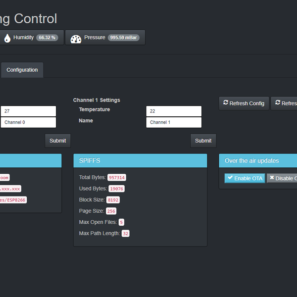Click the X icon on Disable OTA
297x297 pixels.
272,178
